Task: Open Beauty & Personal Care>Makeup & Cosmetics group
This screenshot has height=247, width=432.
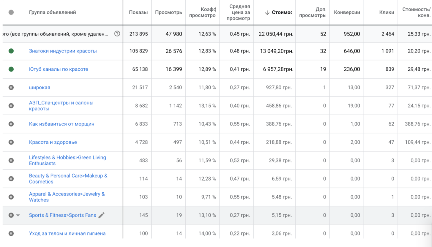Action: coord(68,178)
